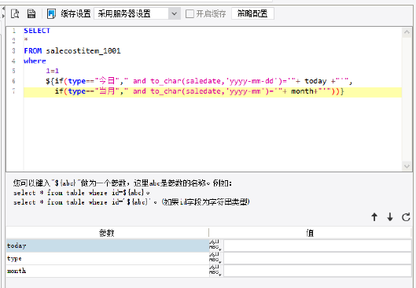The image size is (416, 288).
Task: Select the today parameter row
Action: tap(108, 246)
